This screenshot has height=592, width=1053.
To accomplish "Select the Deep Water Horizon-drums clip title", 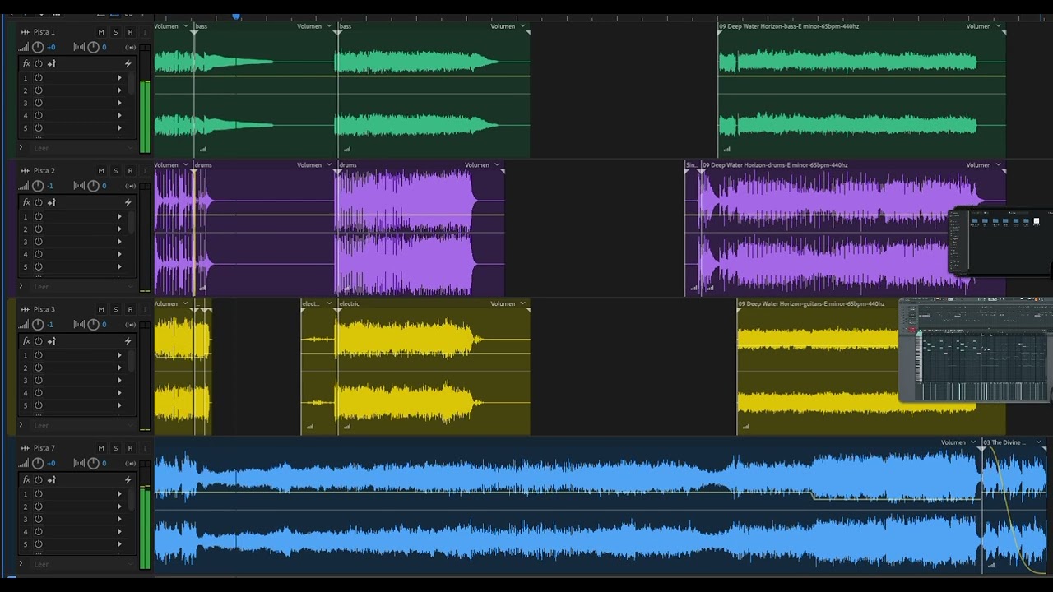I will click(775, 165).
